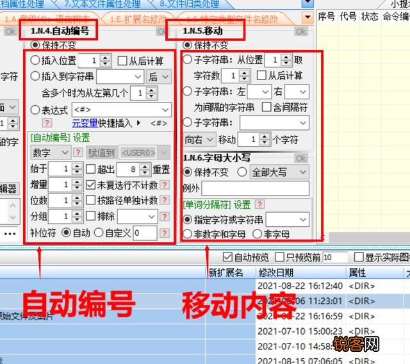Image resolution: width=410 pixels, height=364 pixels.
Task: Enable 只预览前 checkbox
Action: pyautogui.click(x=279, y=257)
